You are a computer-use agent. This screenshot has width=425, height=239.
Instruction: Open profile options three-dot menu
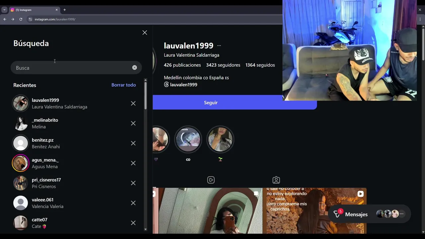pyautogui.click(x=219, y=45)
